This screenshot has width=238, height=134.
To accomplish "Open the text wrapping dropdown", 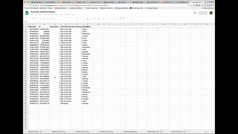I will point(112,18).
